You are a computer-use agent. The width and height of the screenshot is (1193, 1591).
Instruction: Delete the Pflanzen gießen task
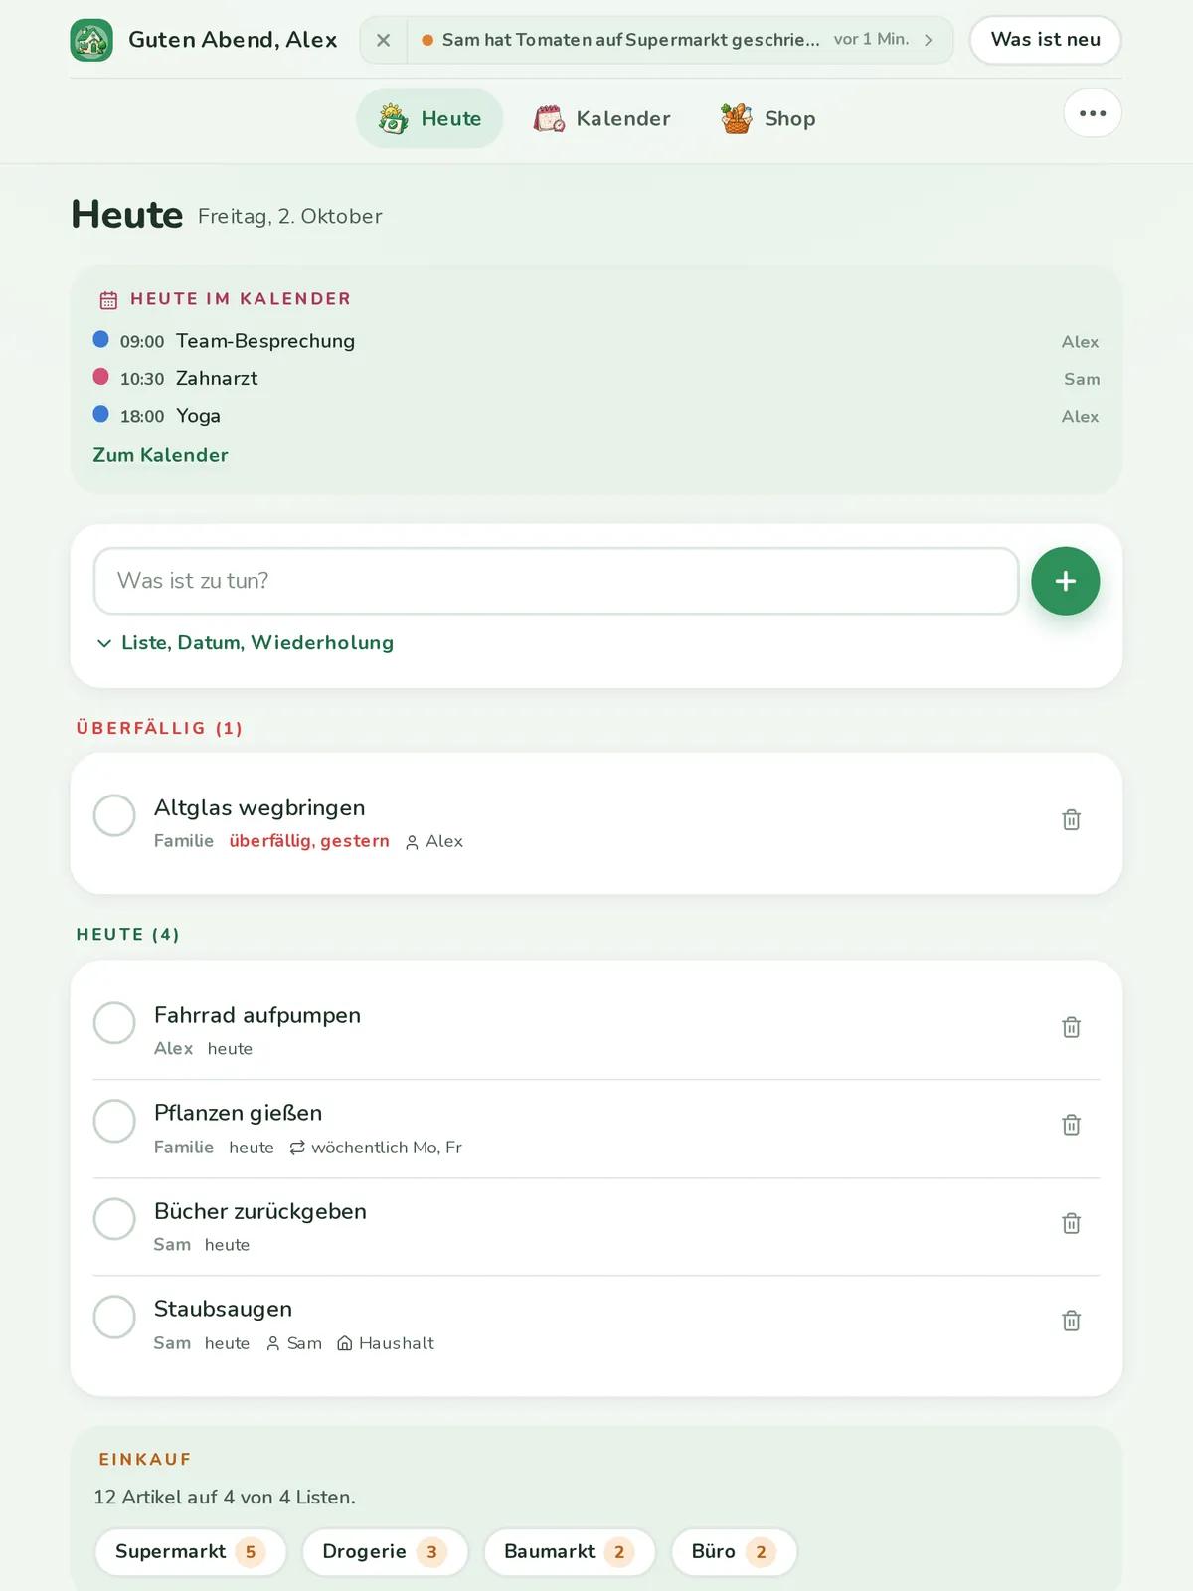click(x=1071, y=1125)
